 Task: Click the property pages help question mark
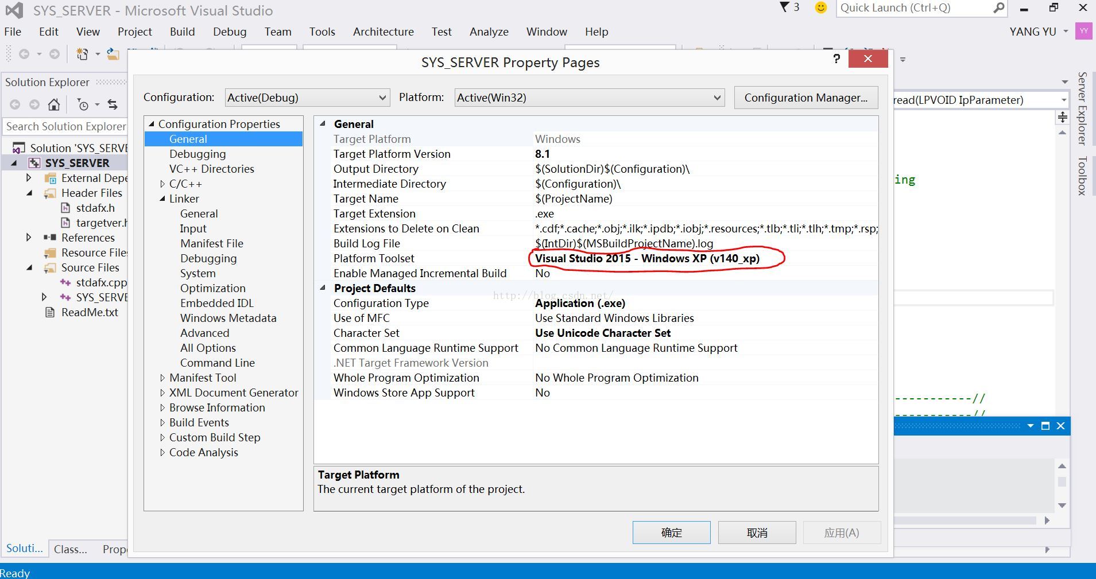pos(836,59)
